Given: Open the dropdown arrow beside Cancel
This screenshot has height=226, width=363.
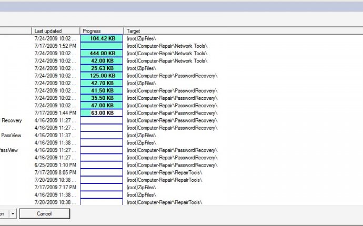Looking at the screenshot, I should (x=13, y=214).
